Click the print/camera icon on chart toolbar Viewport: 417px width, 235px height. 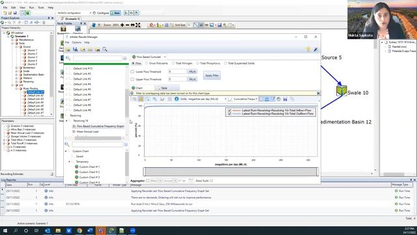pos(278,99)
